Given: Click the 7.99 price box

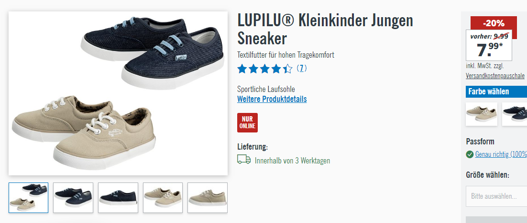Looking at the screenshot, I should point(489,45).
